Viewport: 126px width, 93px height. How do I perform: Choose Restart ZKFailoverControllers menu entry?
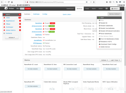click(109, 31)
